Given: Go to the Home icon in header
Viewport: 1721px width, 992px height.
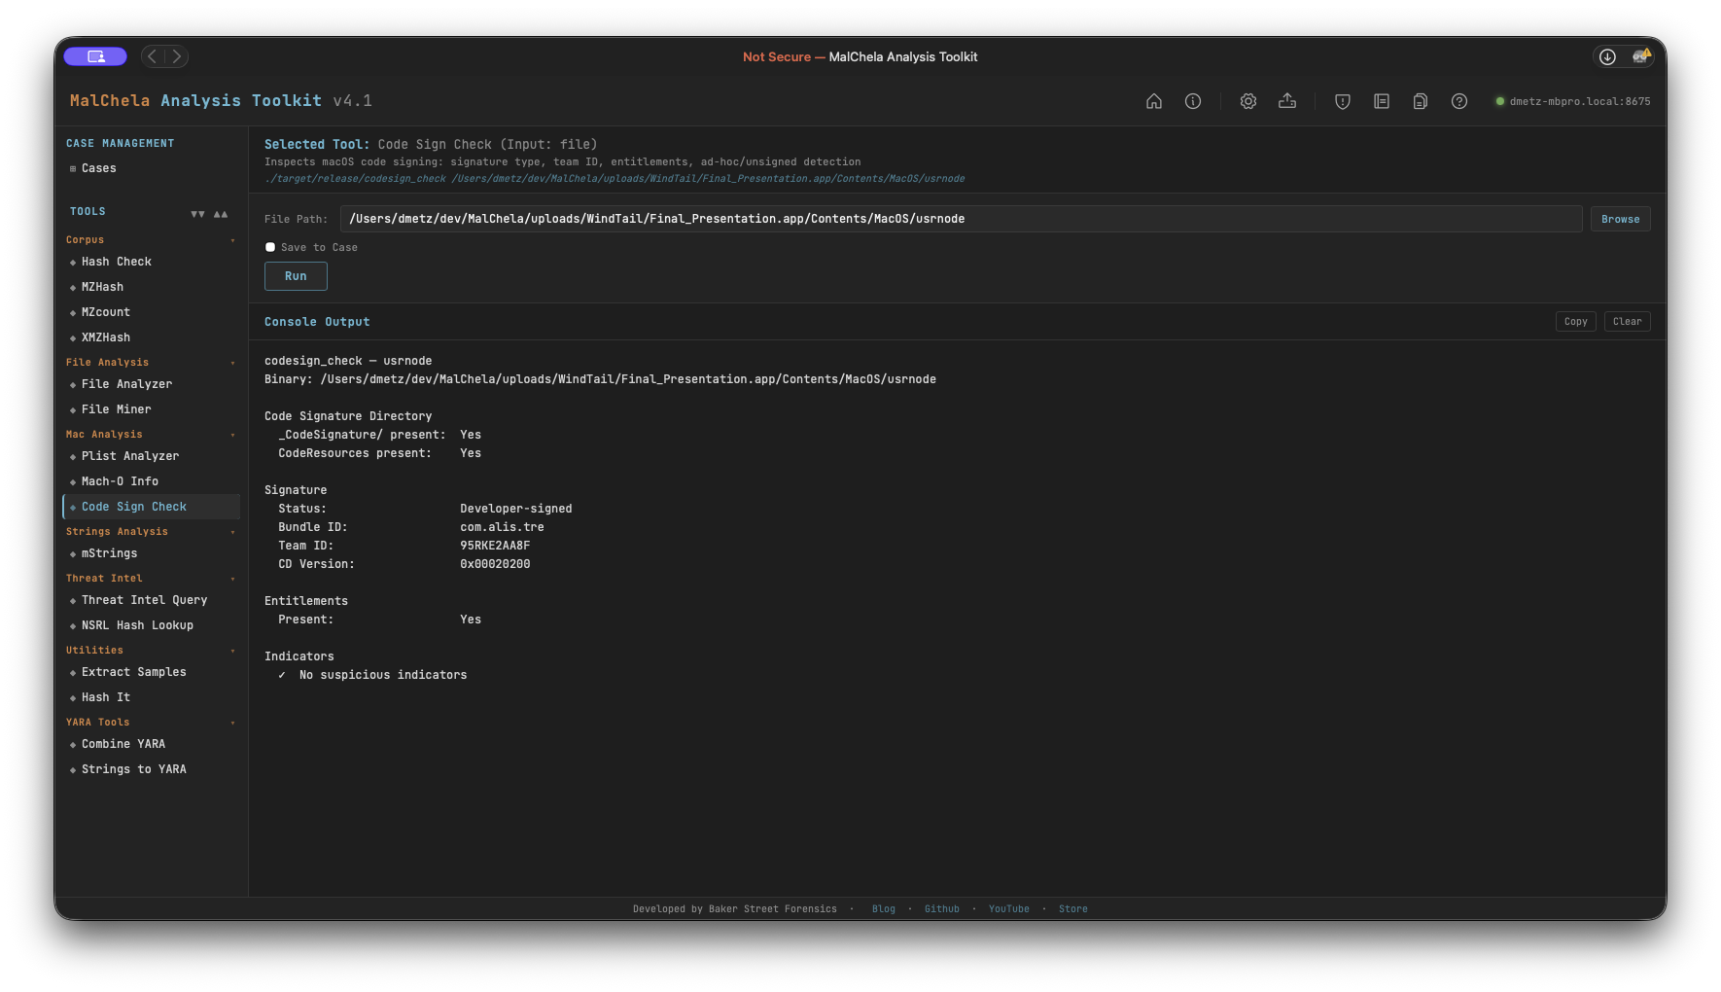Looking at the screenshot, I should [x=1154, y=101].
